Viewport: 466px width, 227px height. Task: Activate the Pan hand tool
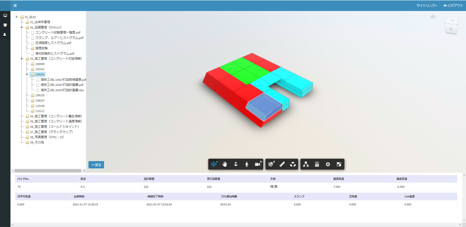click(225, 164)
